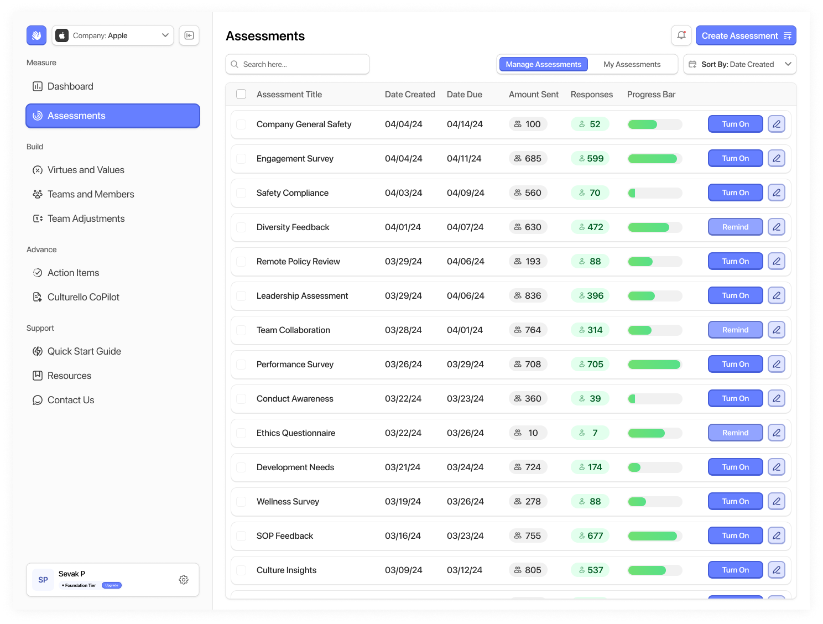Image resolution: width=823 pixels, height=624 pixels.
Task: Click the Culturello app logo icon
Action: click(x=36, y=35)
